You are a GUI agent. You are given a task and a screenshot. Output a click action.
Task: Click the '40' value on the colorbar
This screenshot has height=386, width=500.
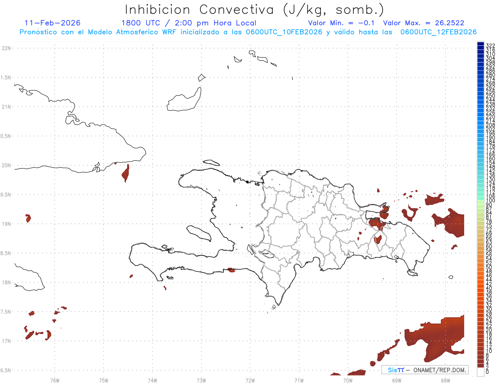click(x=489, y=288)
